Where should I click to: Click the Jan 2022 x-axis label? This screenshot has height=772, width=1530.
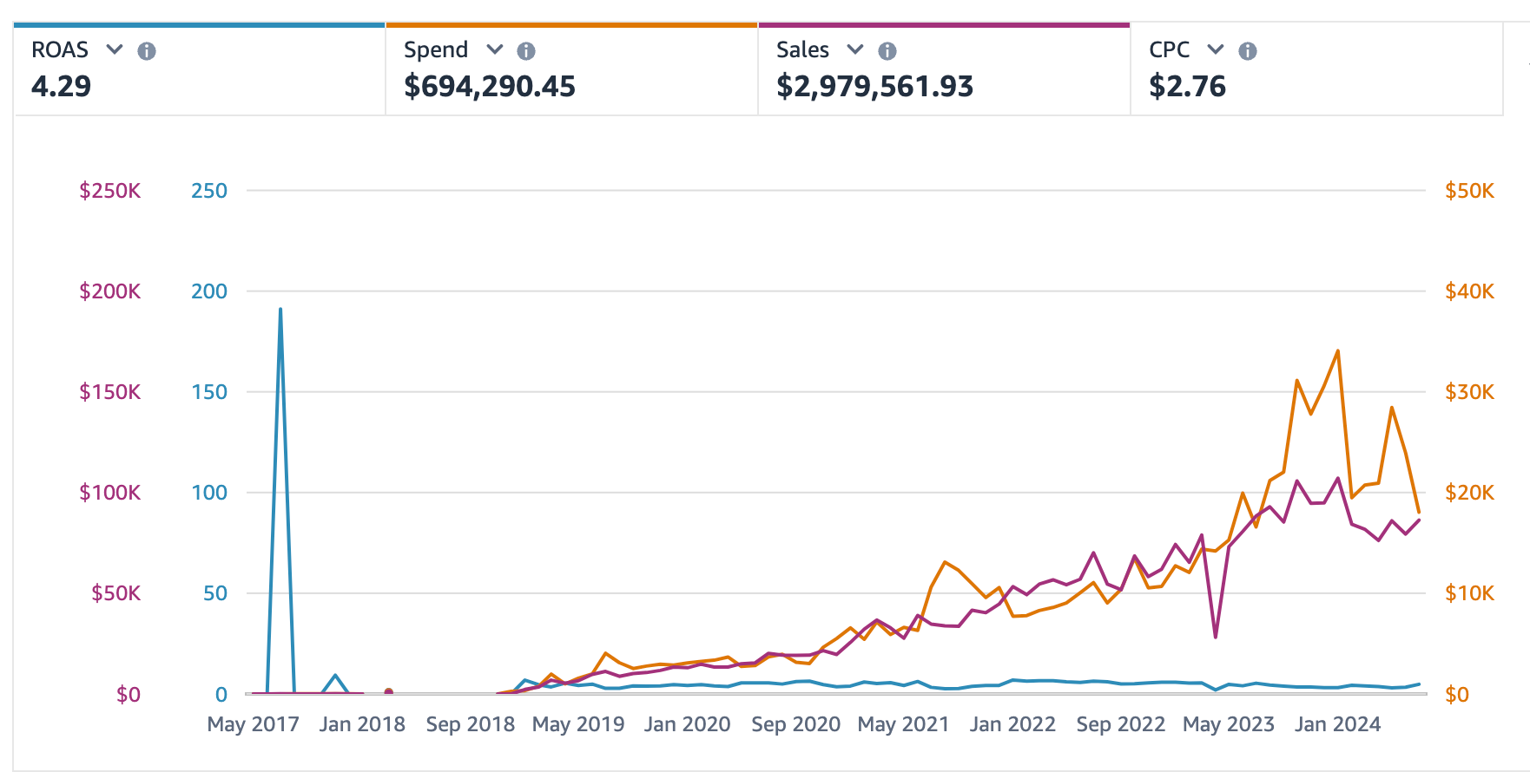tap(1012, 724)
